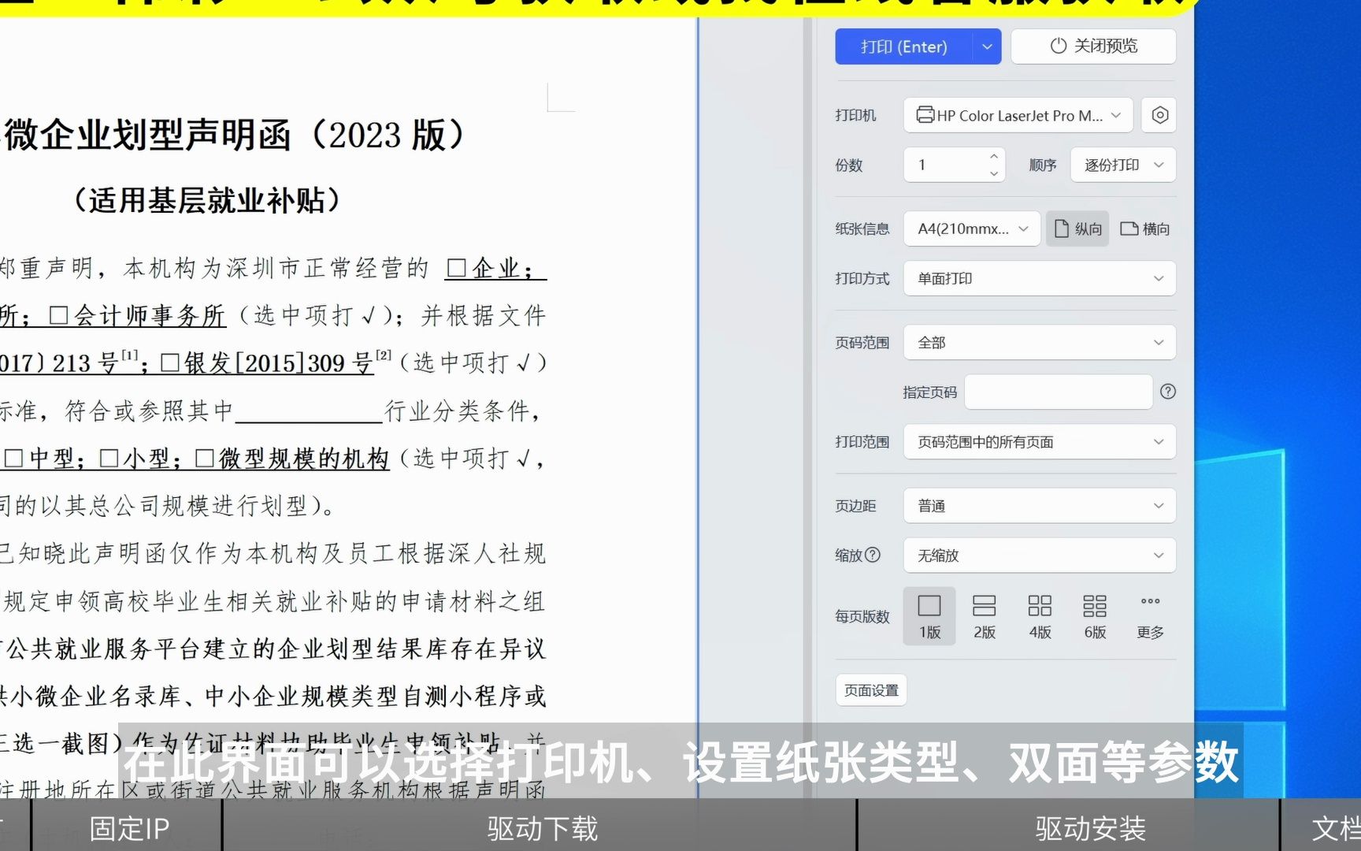Open printer properties gear icon
The height and width of the screenshot is (851, 1361).
click(1159, 115)
